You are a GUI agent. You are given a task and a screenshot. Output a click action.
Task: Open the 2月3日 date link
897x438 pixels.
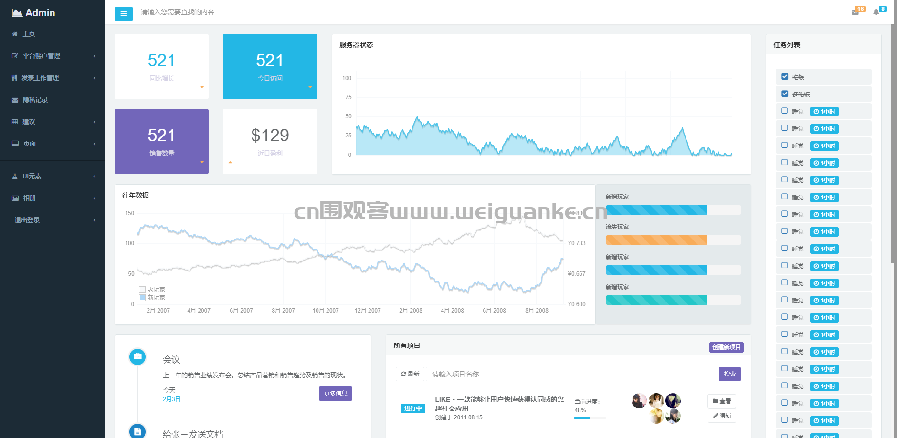click(172, 399)
